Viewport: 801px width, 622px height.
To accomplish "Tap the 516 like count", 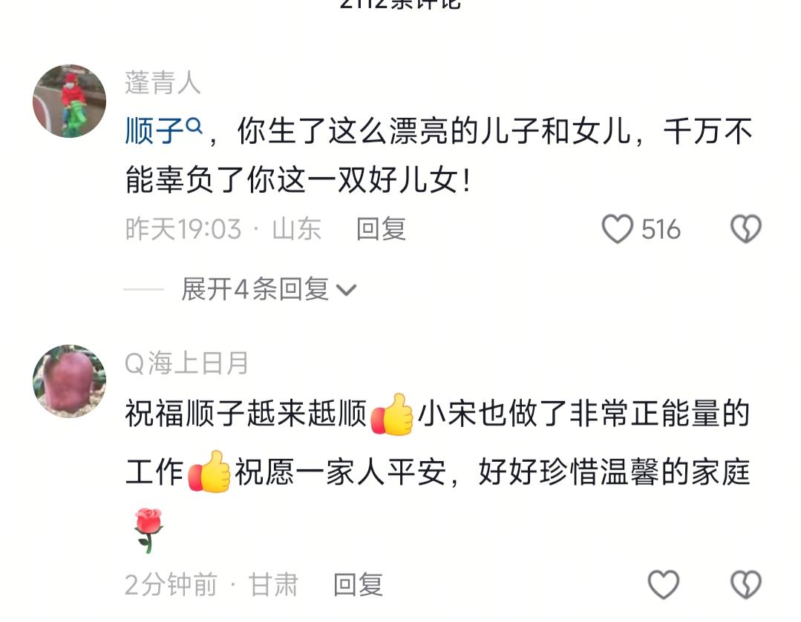I will [661, 229].
